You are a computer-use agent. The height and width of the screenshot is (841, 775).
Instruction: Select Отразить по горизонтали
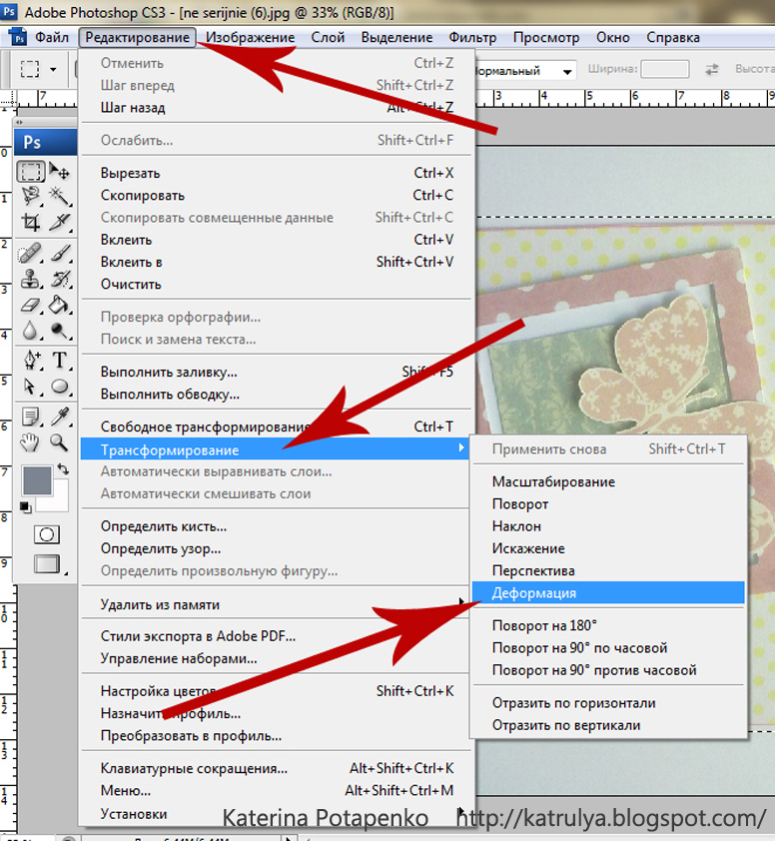pos(608,702)
